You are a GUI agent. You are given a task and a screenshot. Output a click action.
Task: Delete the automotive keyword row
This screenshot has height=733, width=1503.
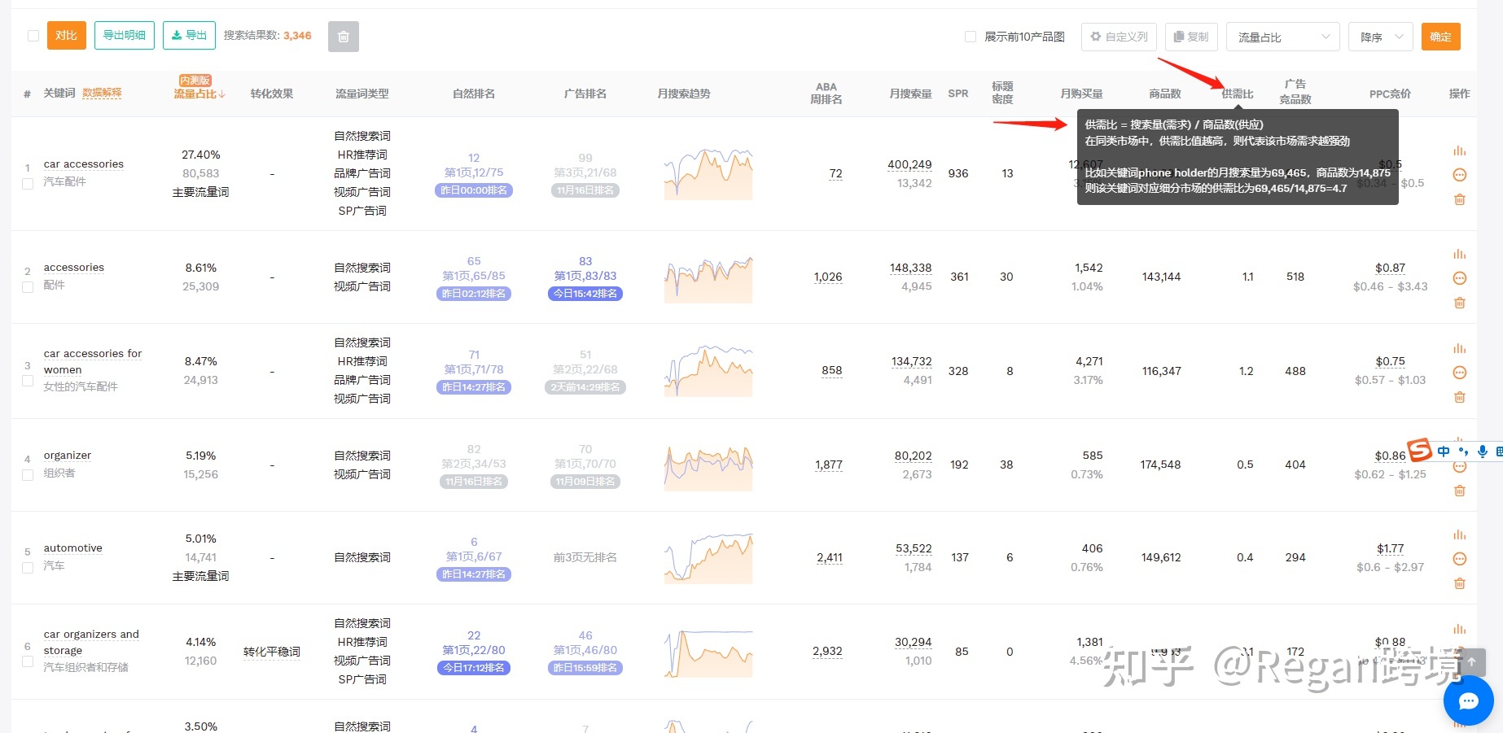tap(1459, 583)
